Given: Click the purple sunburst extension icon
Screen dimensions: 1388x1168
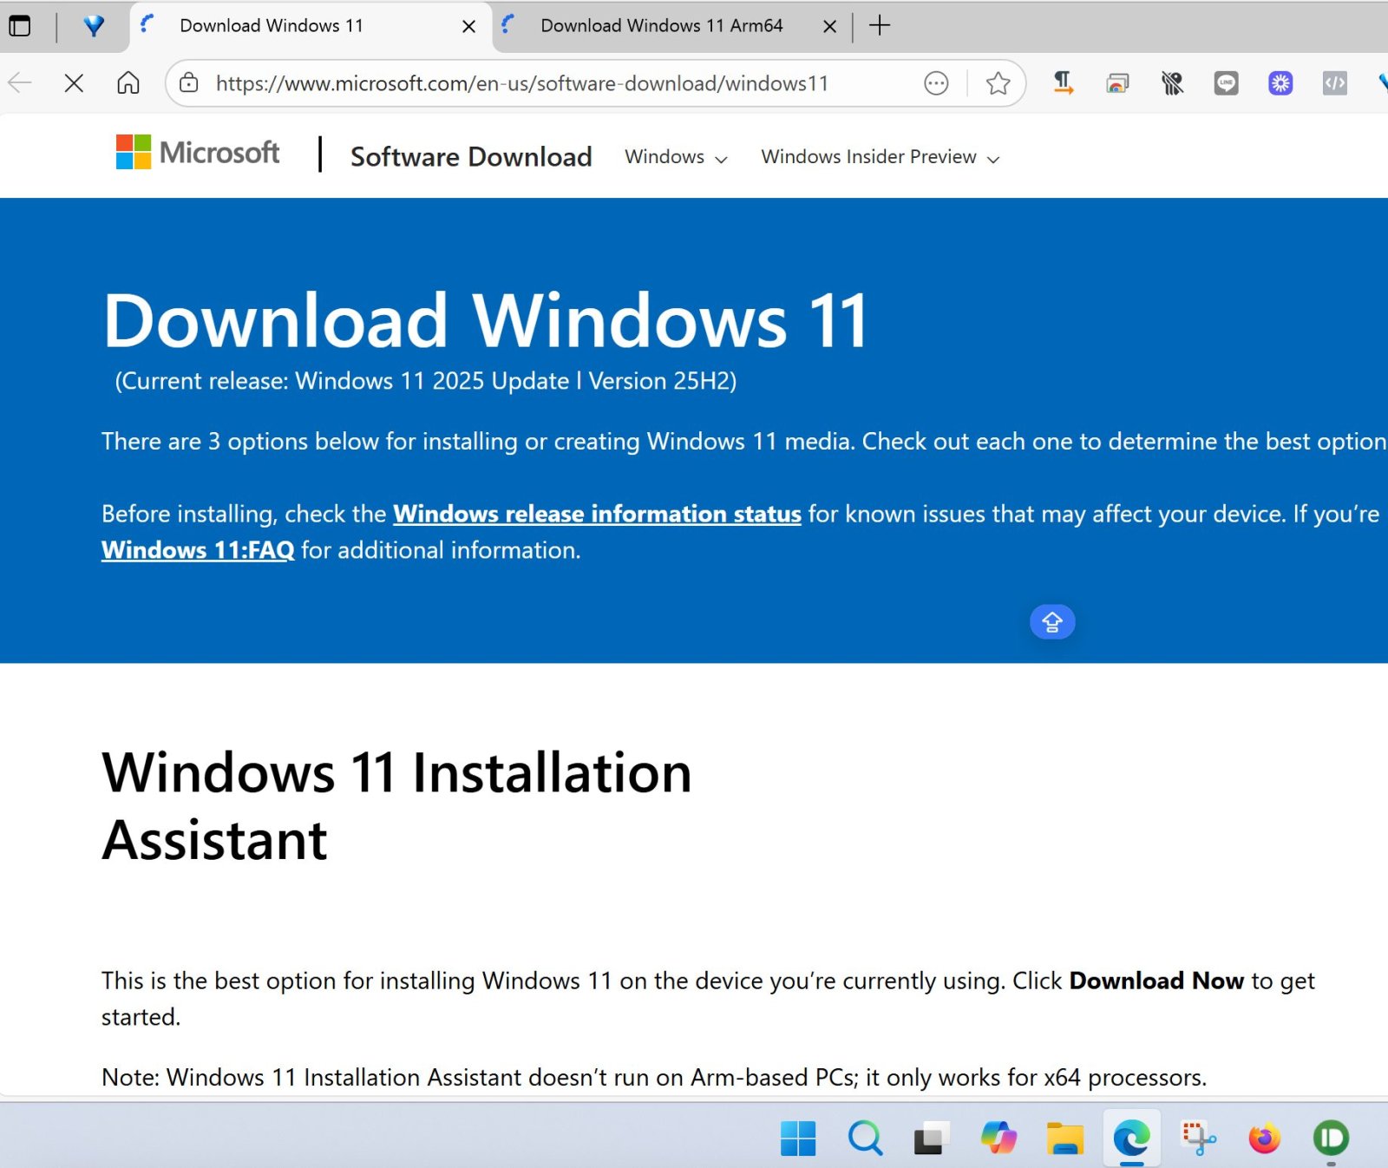Looking at the screenshot, I should tap(1280, 83).
